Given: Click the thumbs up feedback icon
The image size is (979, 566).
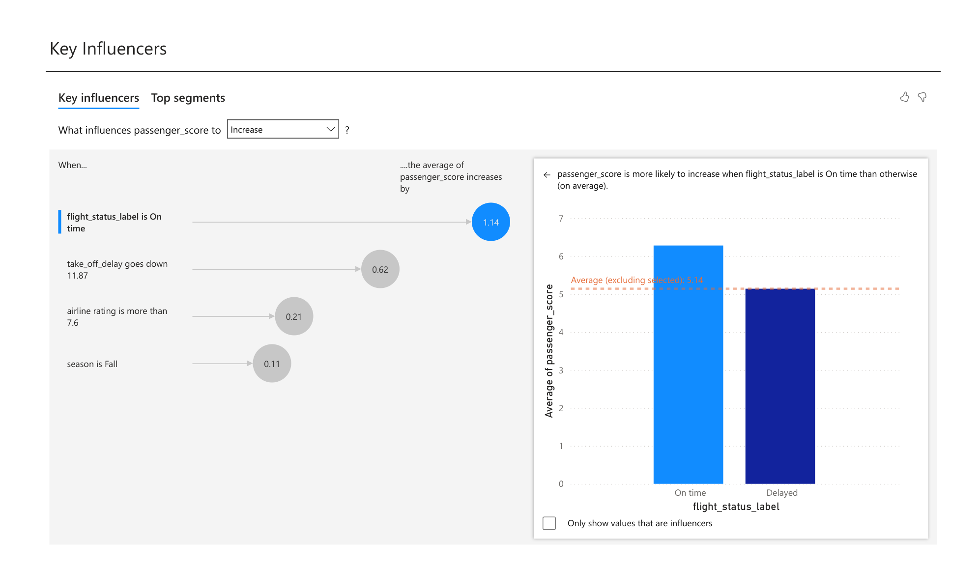Looking at the screenshot, I should (904, 97).
